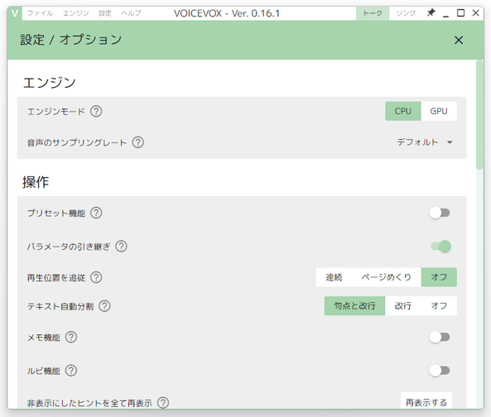The height and width of the screenshot is (417, 491).
Task: Set 再生位置を追従 to ページめくり
Action: pyautogui.click(x=386, y=277)
